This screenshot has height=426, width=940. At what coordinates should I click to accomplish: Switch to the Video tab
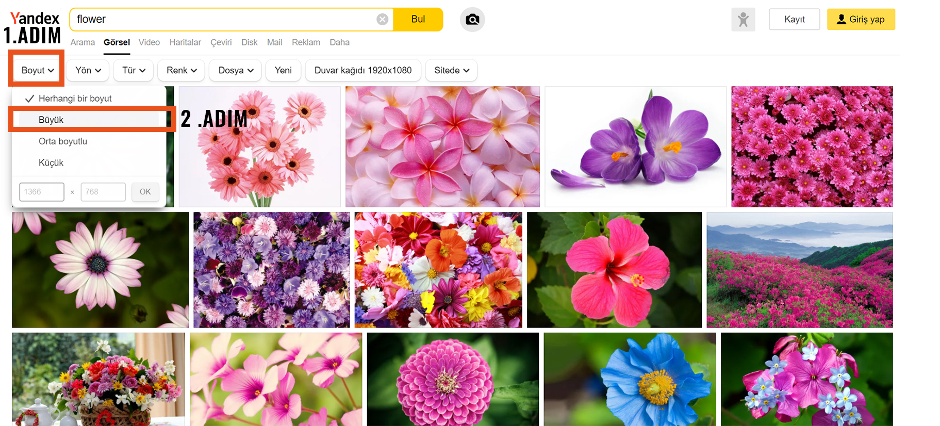pos(149,42)
